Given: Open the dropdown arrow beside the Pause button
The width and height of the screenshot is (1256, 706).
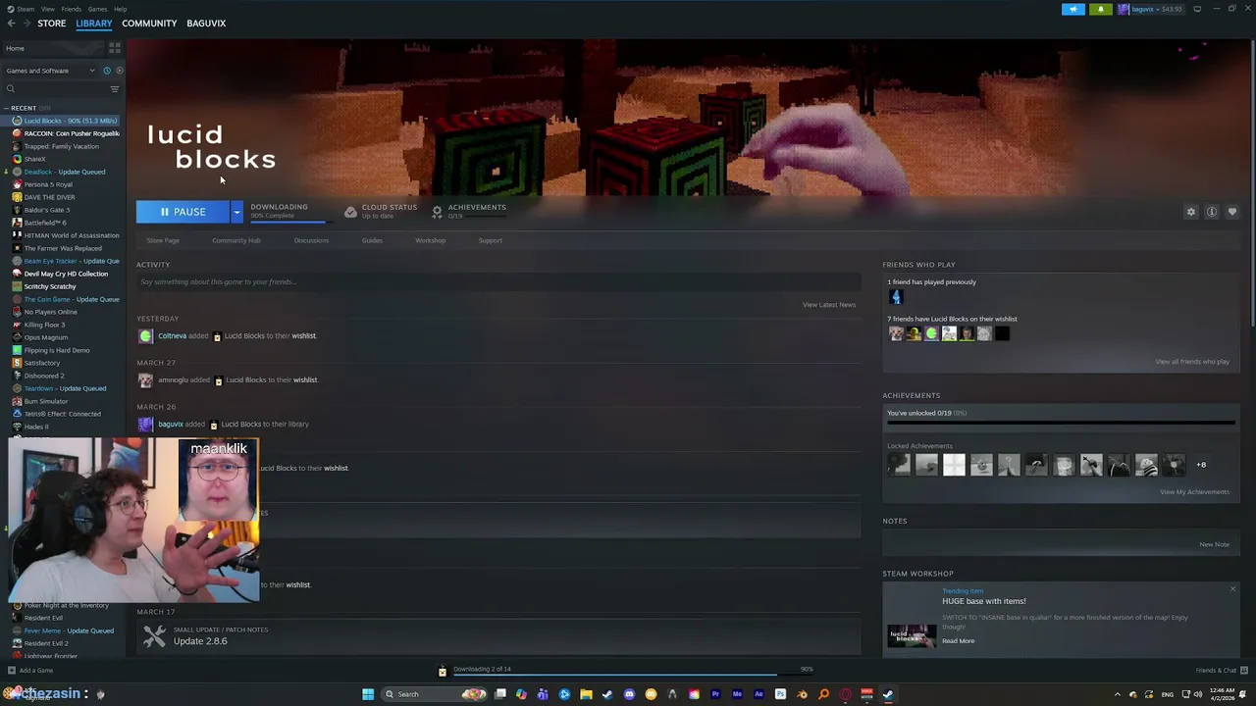Looking at the screenshot, I should click(236, 212).
